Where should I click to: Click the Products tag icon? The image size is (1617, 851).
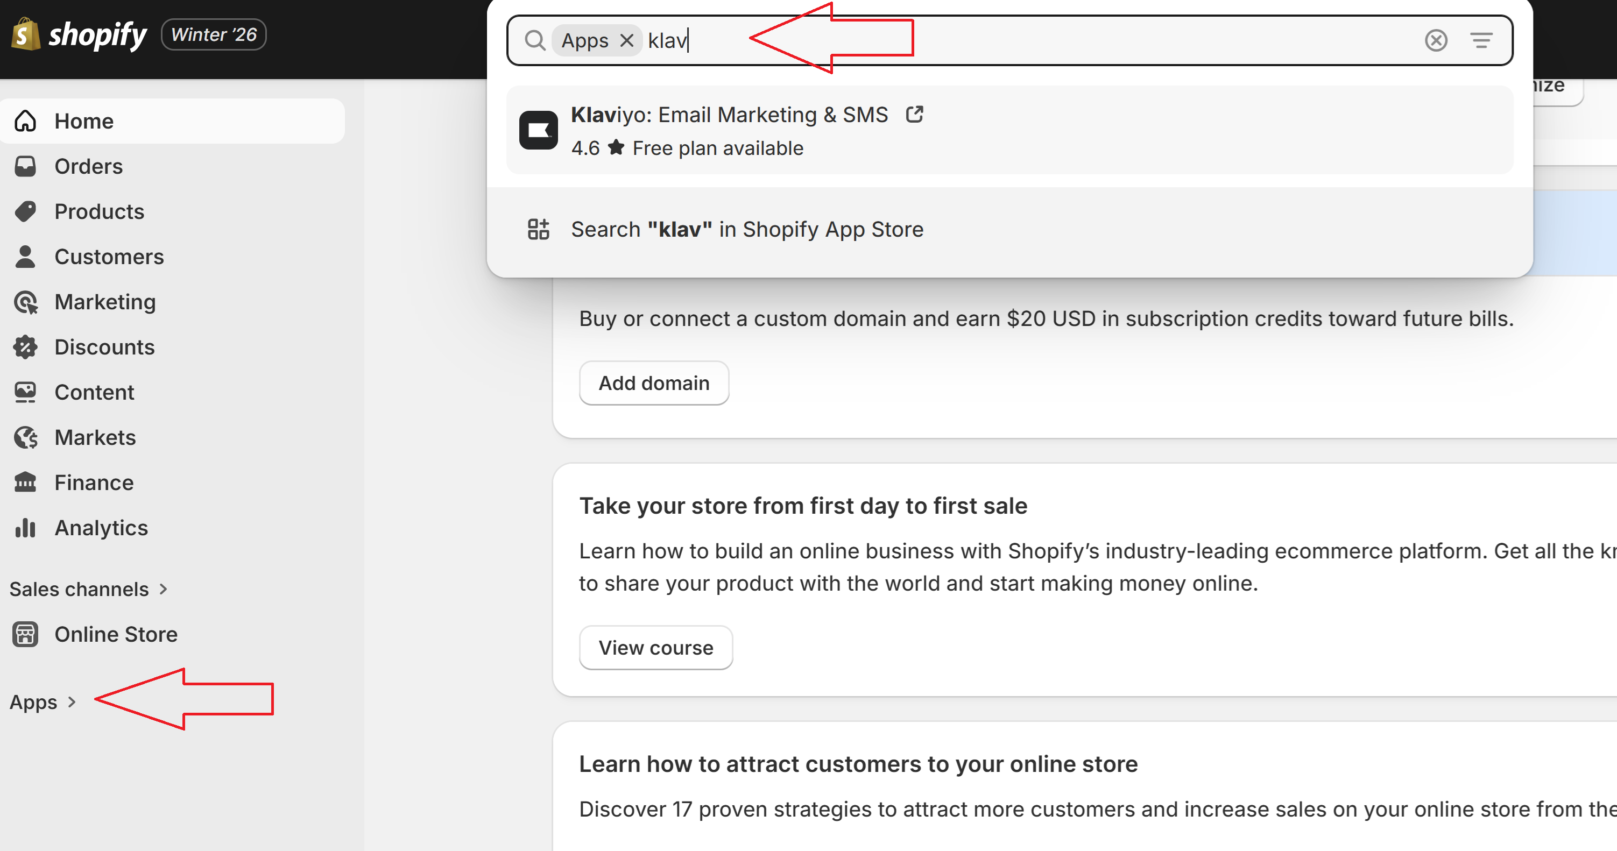point(25,211)
